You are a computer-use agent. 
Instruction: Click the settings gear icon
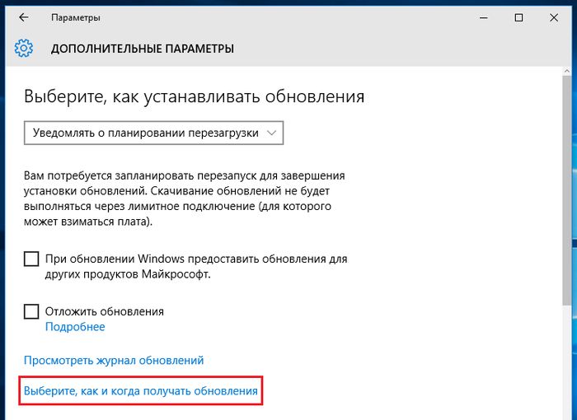[x=24, y=49]
